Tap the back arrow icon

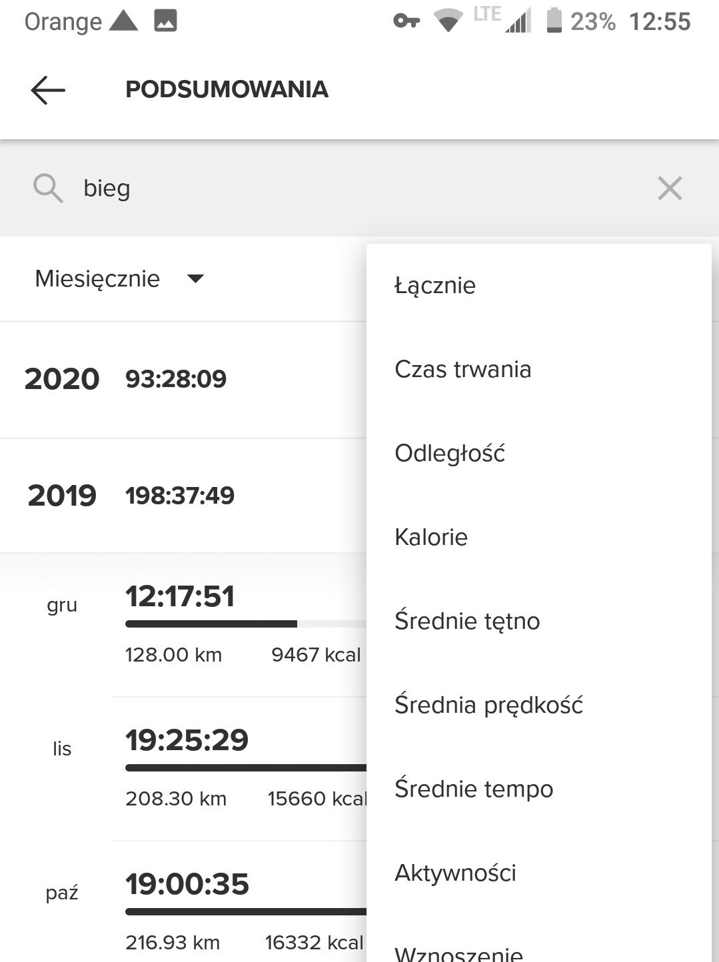(x=48, y=90)
